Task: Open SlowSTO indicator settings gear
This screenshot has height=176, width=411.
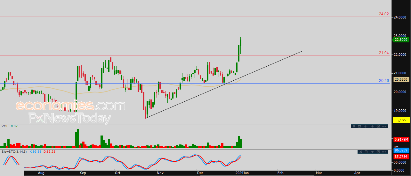Action: [x=378, y=152]
